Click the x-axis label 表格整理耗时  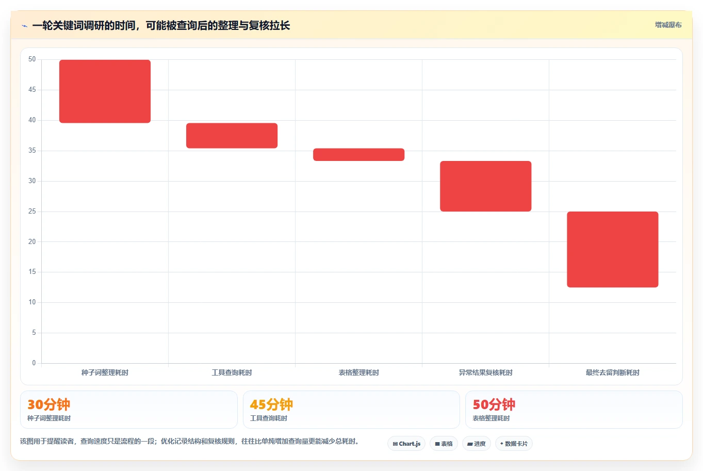(358, 372)
